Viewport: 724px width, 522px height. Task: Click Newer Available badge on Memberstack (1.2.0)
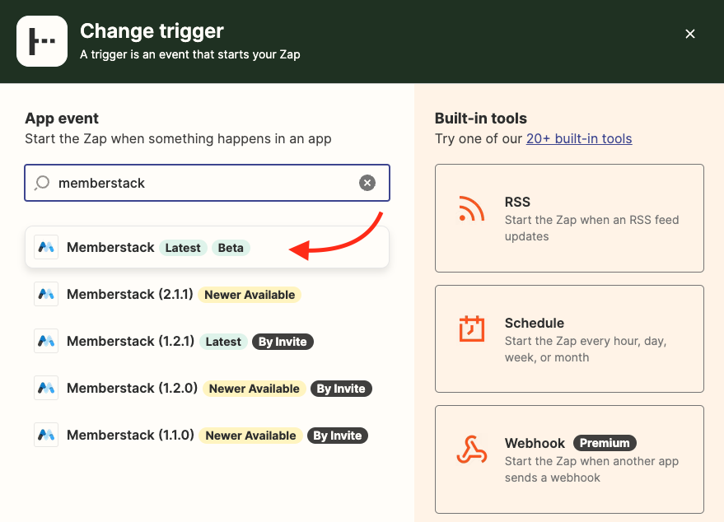pyautogui.click(x=254, y=389)
